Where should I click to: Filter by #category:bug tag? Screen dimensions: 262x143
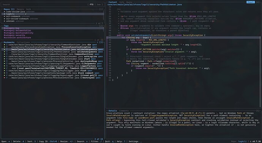[53, 28]
